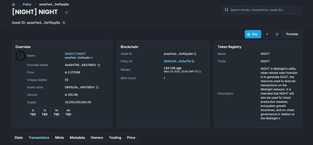Copy the Policy ID value
The image size is (313, 145).
tap(193, 61)
